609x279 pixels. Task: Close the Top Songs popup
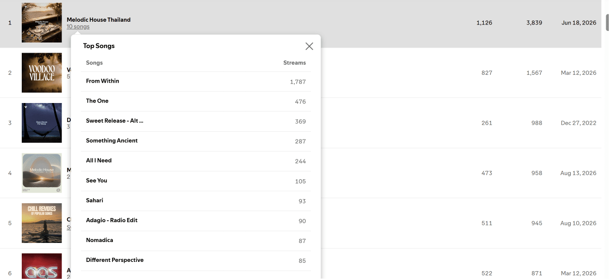point(309,46)
